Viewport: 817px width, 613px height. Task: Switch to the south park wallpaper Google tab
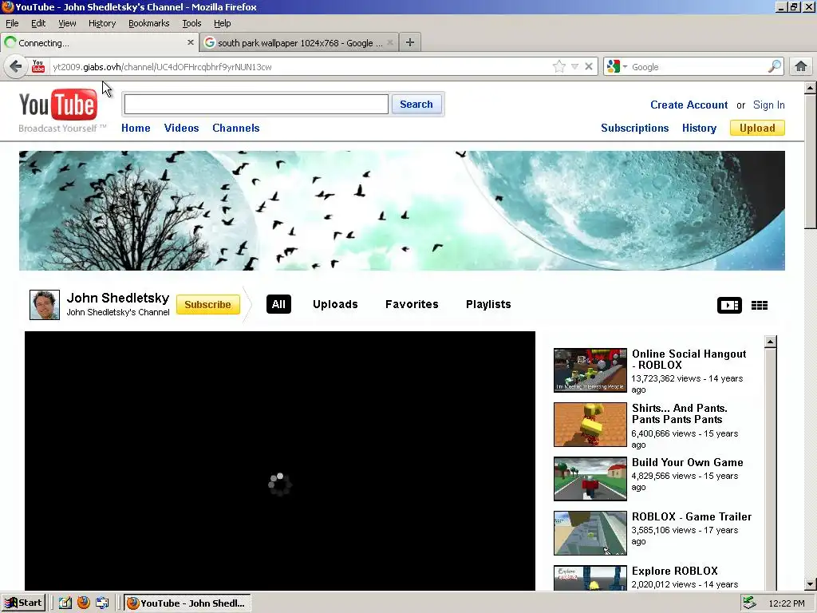[300, 43]
